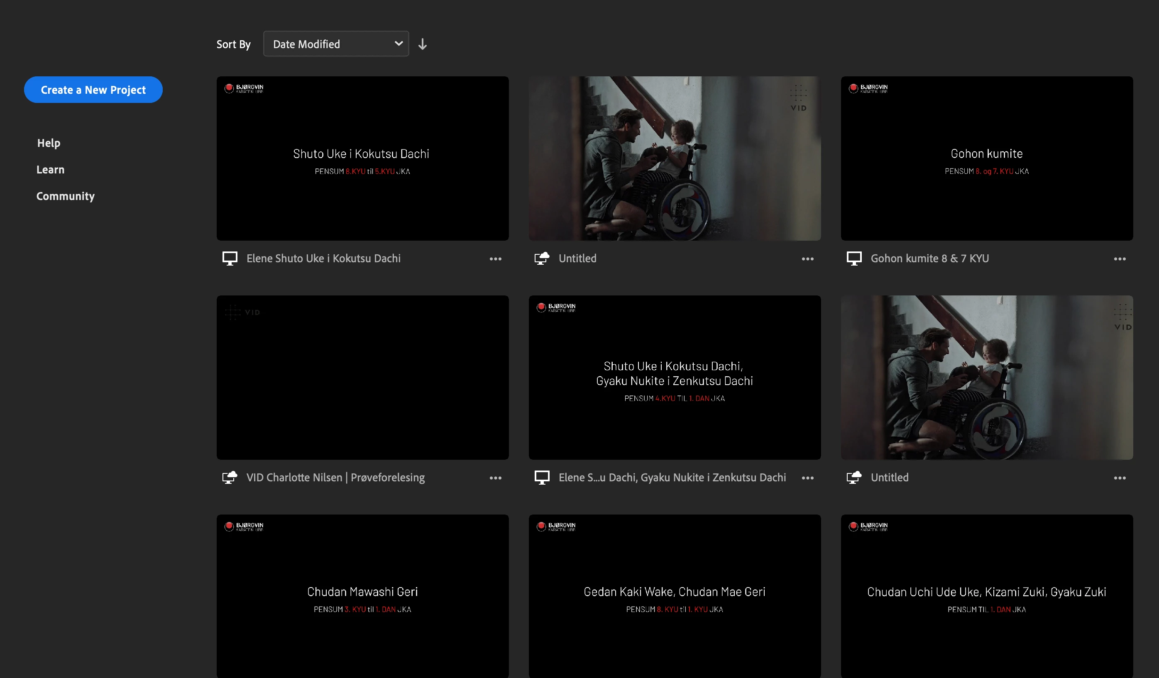Open the Sort By Date Modified dropdown
The width and height of the screenshot is (1159, 678).
pyautogui.click(x=336, y=44)
